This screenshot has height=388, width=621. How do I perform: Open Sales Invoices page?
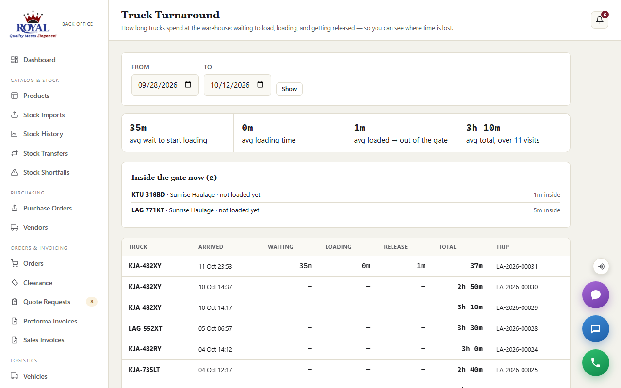coord(44,340)
